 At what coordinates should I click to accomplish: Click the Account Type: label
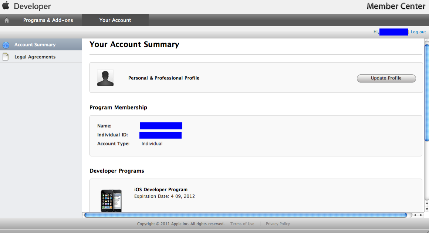pyautogui.click(x=113, y=143)
